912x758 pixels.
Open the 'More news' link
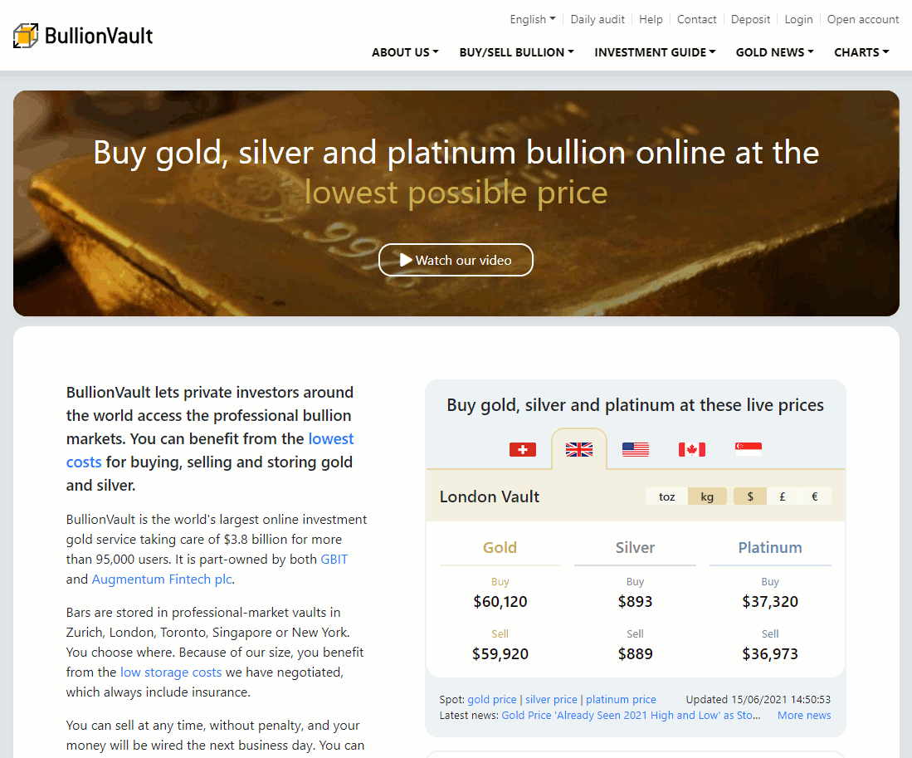(x=804, y=715)
